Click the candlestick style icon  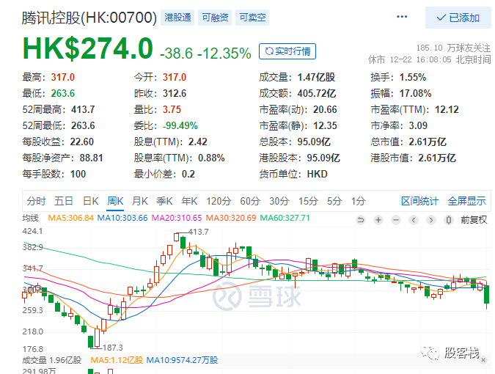pyautogui.click(x=449, y=220)
